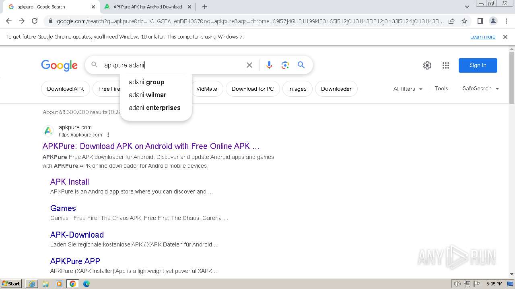The image size is (515, 289).
Task: Open more options for apkpure.com result
Action: click(x=108, y=135)
